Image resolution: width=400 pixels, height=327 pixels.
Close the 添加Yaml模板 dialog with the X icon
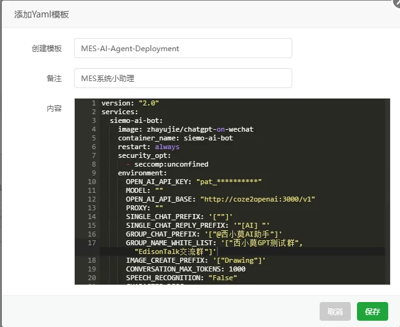[x=397, y=2]
